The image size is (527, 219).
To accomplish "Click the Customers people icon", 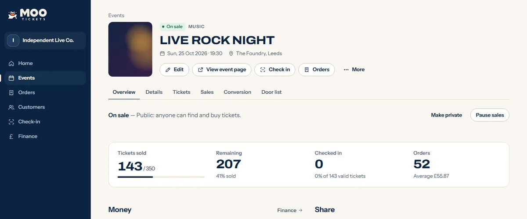I will coord(11,107).
